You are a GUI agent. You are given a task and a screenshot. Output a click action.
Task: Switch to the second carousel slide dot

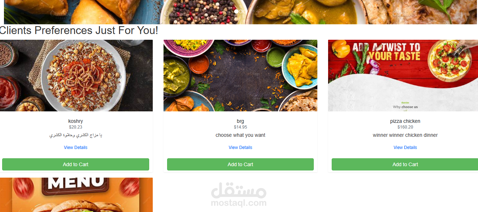(241, 11)
